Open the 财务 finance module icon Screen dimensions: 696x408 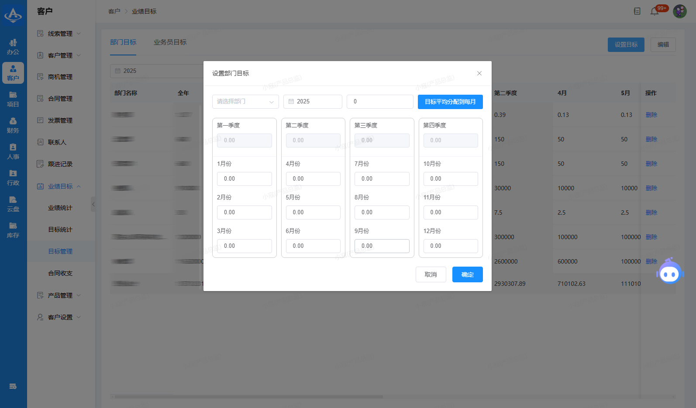pos(13,125)
